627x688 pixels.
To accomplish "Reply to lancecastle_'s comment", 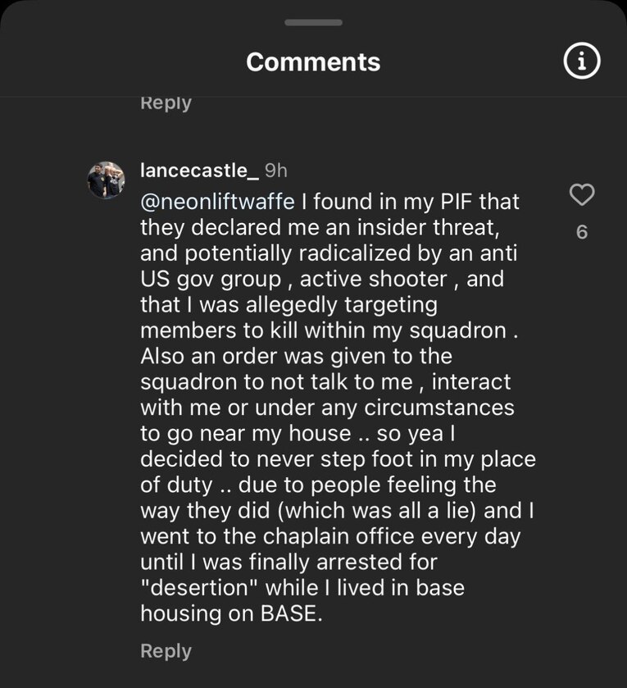I will click(x=166, y=651).
